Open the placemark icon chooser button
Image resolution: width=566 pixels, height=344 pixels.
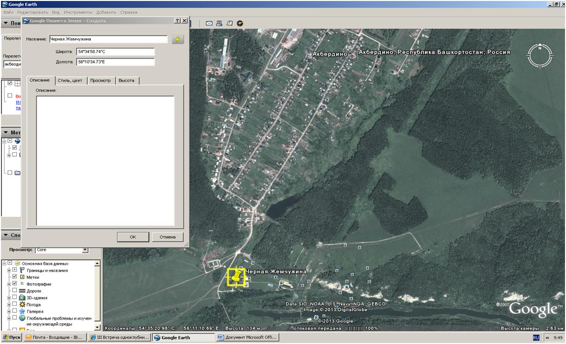pos(178,39)
